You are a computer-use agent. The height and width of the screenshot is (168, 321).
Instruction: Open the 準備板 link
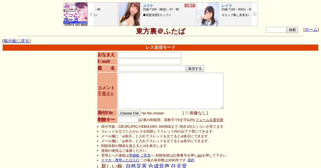point(134,155)
